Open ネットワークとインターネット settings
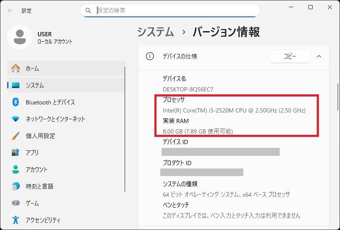Viewport: 340px width, 230px height. [66, 119]
